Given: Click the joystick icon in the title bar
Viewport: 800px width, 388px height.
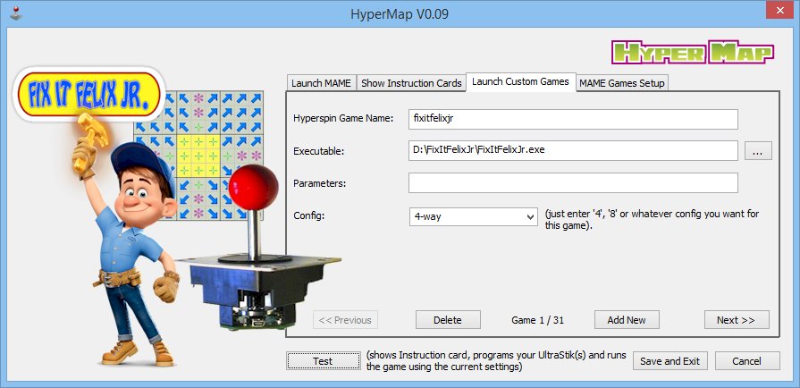Looking at the screenshot, I should pyautogui.click(x=17, y=13).
